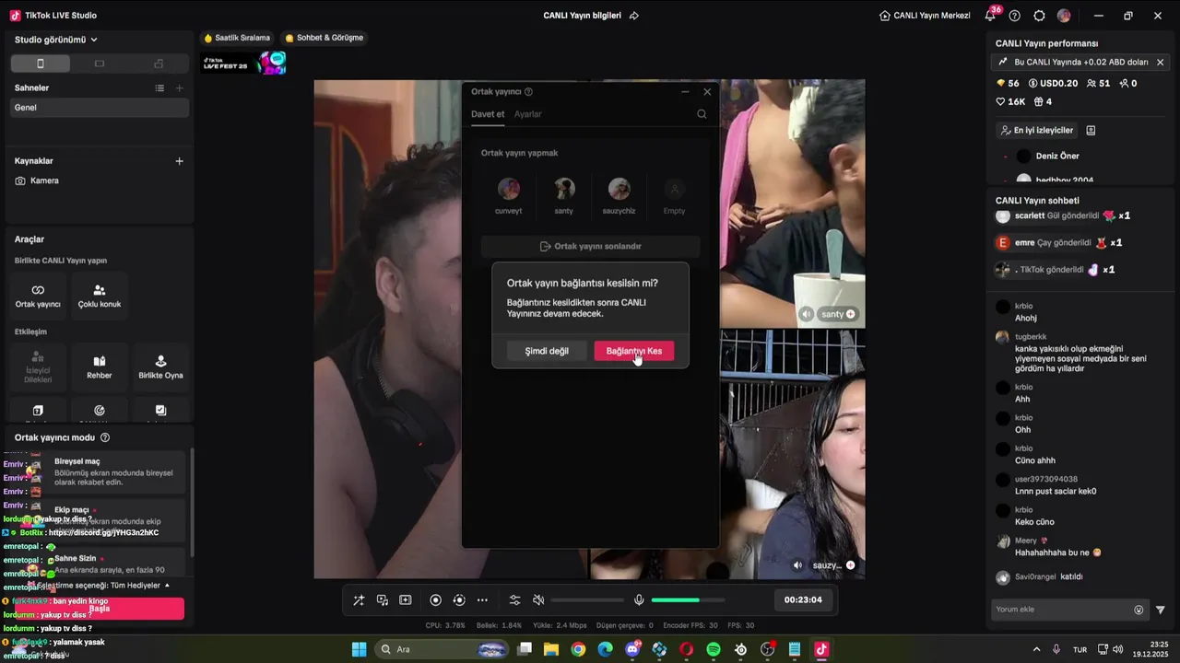The image size is (1180, 663).
Task: Open notifications bell with 36 badge
Action: [x=991, y=16]
